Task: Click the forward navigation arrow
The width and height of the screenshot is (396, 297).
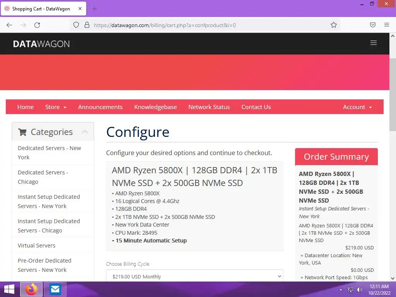Action: coord(23,25)
